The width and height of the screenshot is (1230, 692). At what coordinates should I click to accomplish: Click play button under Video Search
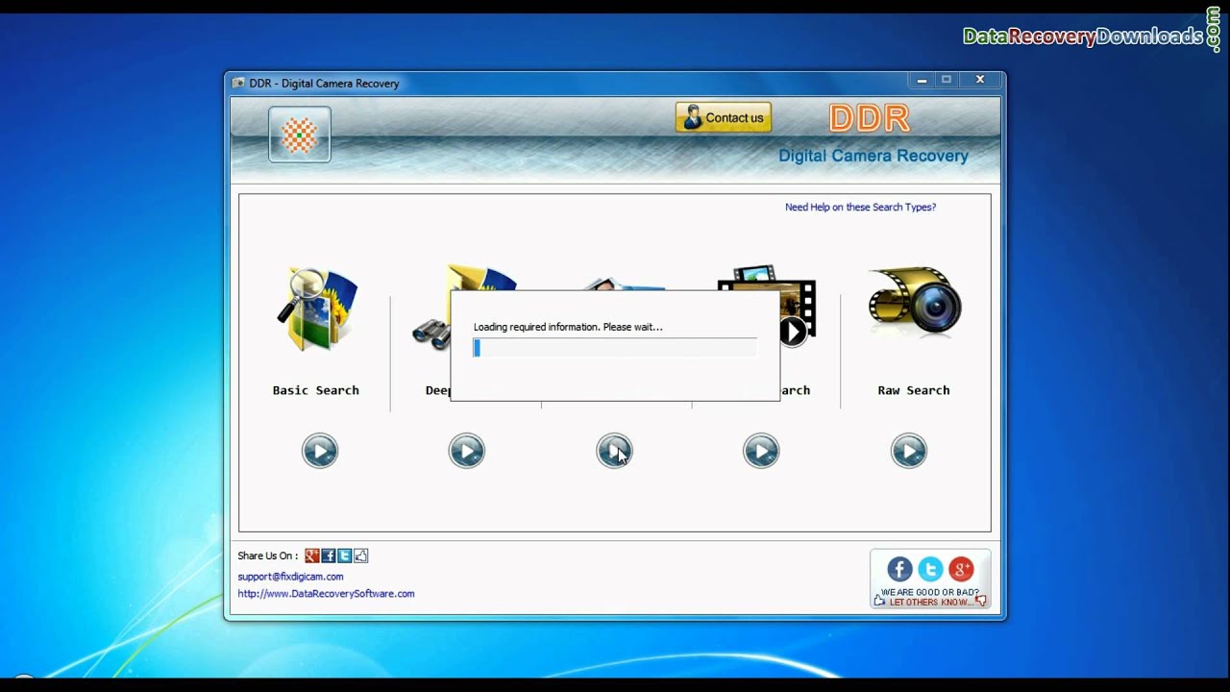click(x=761, y=451)
